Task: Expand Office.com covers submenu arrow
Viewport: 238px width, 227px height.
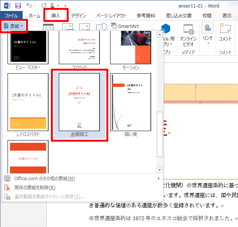Action: pos(159,178)
